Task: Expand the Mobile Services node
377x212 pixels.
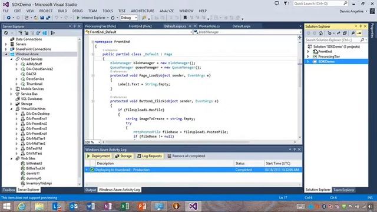Action: (x=11, y=89)
